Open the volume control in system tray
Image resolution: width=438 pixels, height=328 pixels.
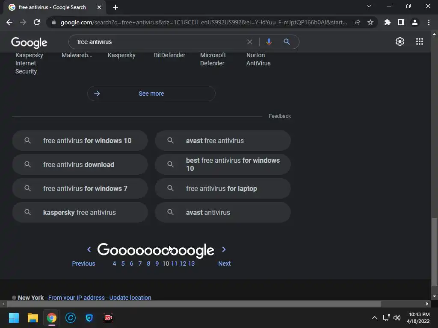click(x=397, y=318)
